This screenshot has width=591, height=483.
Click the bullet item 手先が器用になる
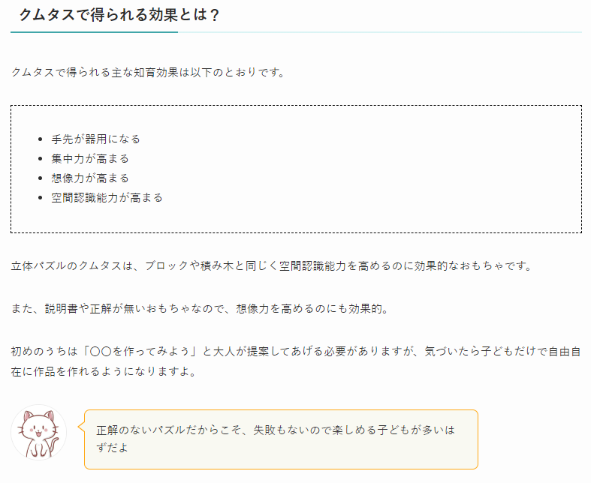pos(95,139)
